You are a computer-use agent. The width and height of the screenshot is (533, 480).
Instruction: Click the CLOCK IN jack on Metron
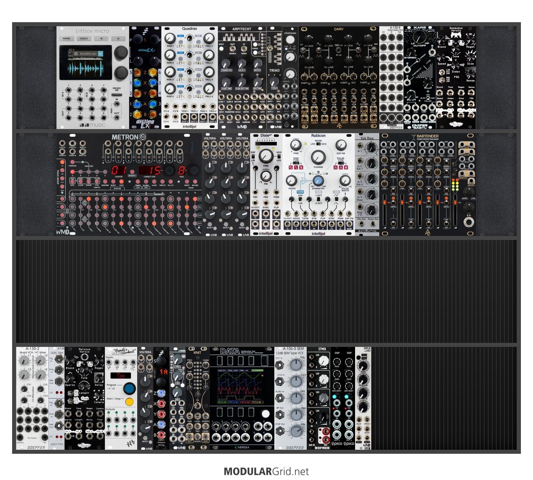click(x=63, y=143)
